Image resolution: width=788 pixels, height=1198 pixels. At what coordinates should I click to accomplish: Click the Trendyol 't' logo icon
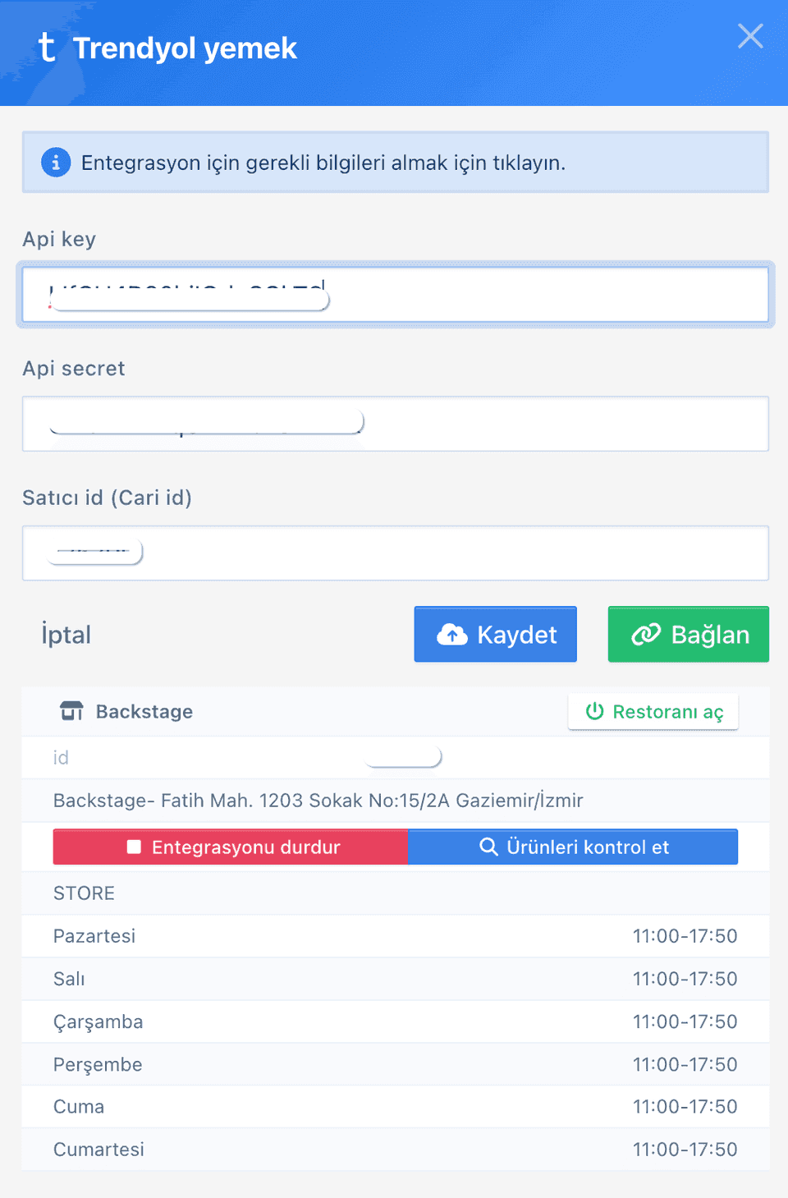(x=48, y=47)
